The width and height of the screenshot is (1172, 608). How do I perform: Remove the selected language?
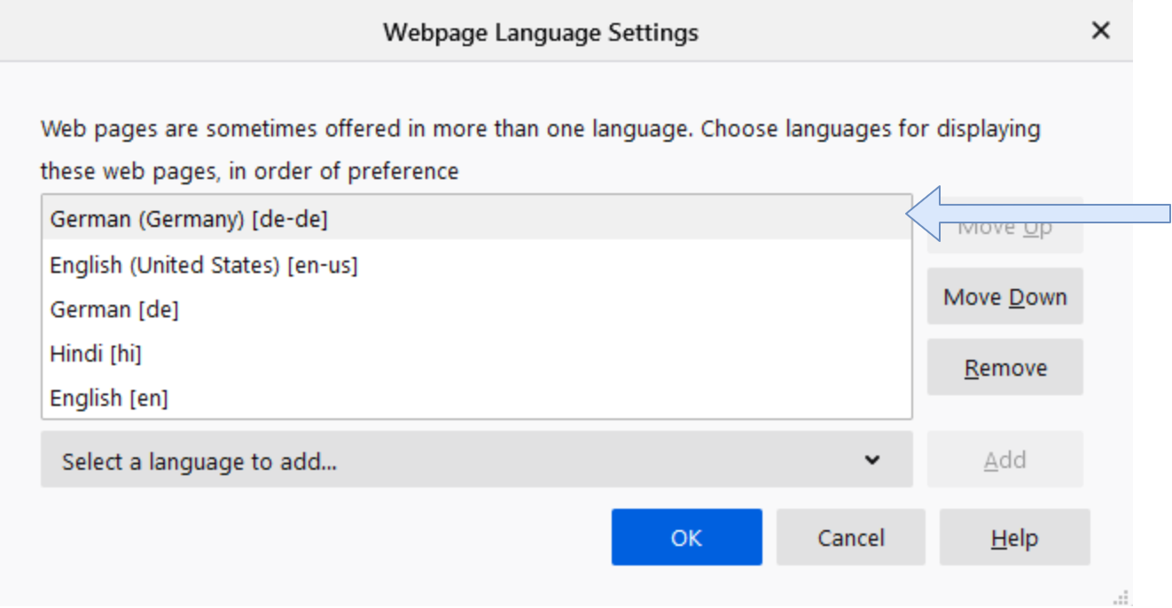coord(1004,367)
